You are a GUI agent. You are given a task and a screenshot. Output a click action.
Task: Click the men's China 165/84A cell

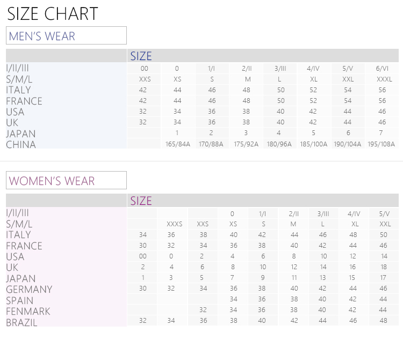178,144
